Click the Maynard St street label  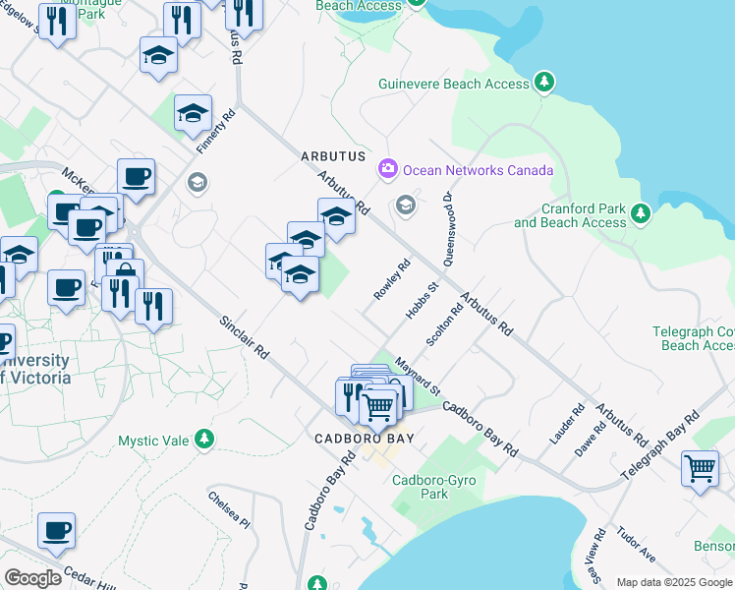click(418, 377)
